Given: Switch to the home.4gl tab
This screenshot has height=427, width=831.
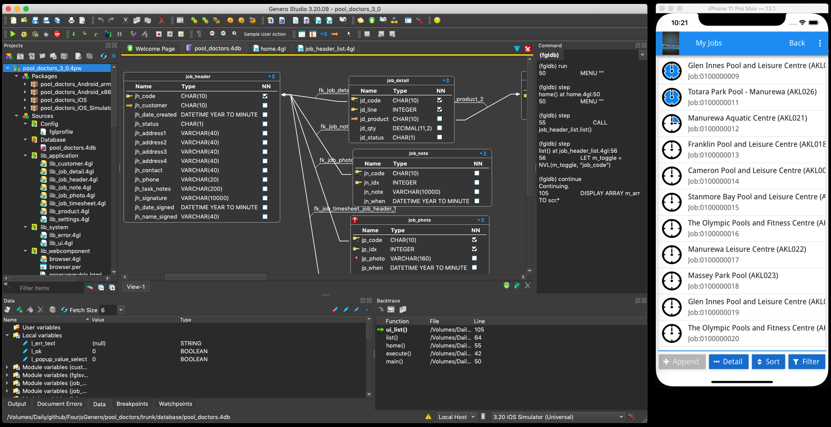Looking at the screenshot, I should point(269,49).
